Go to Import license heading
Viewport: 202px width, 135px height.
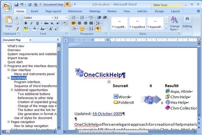(x=17, y=58)
